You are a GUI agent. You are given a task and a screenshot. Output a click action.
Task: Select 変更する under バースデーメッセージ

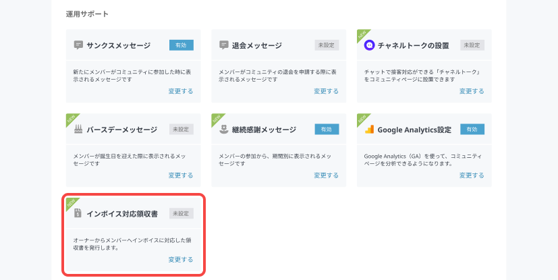[x=181, y=175]
